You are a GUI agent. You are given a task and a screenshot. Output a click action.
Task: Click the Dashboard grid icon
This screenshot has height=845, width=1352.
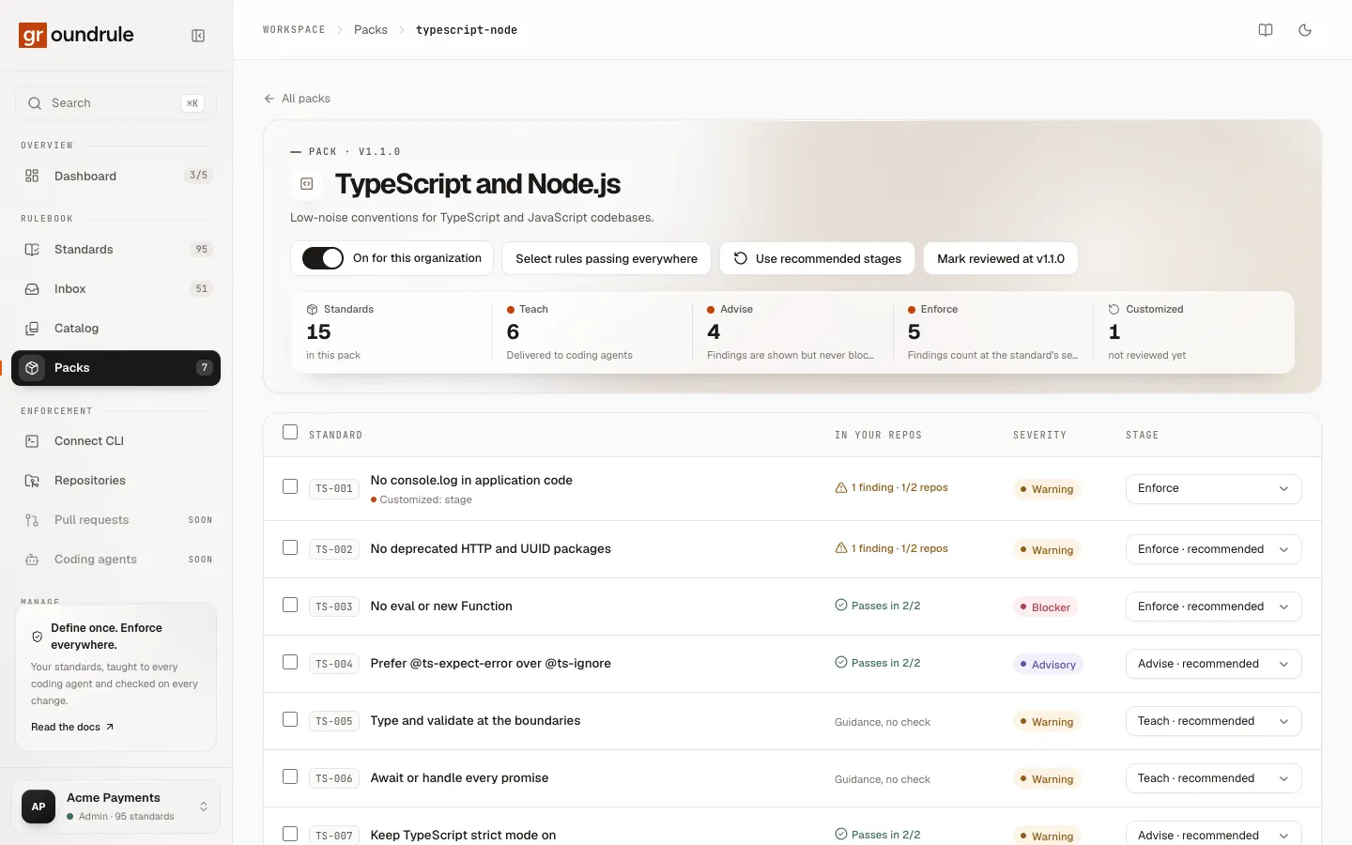click(32, 176)
